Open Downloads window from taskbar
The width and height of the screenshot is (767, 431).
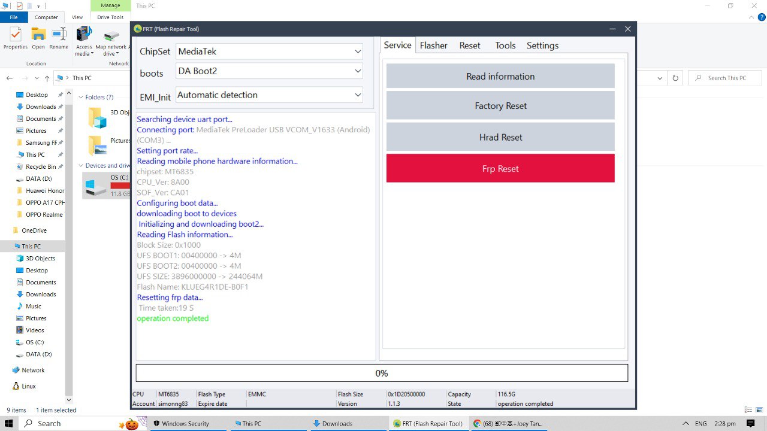[x=337, y=423]
